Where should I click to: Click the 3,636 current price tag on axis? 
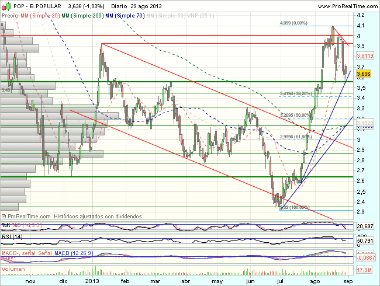point(362,74)
